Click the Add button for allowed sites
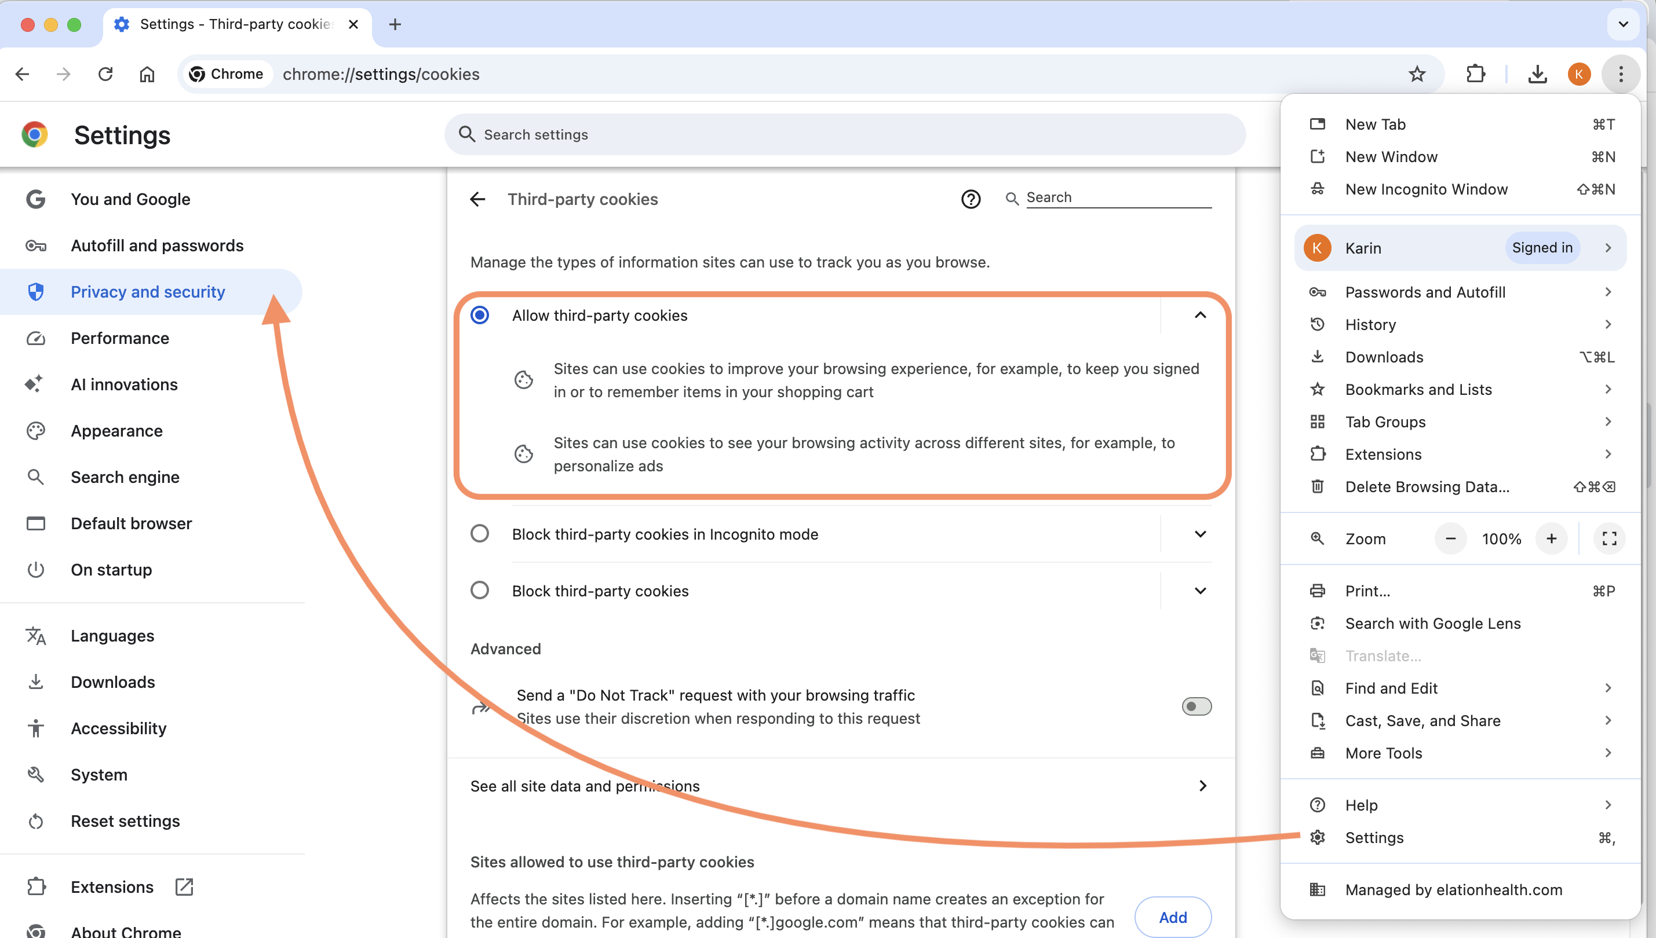 tap(1173, 917)
